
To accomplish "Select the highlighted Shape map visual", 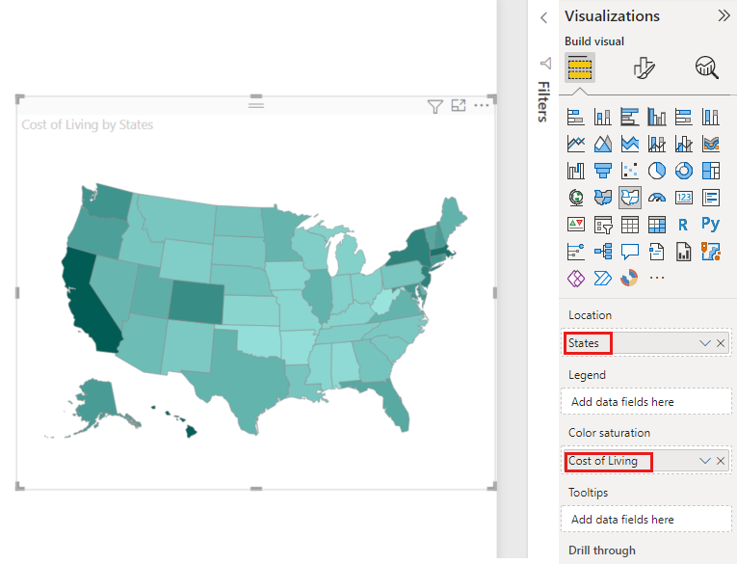I will tap(630, 198).
